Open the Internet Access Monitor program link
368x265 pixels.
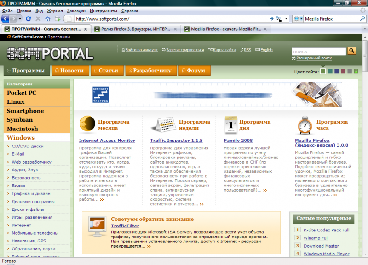click(107, 141)
